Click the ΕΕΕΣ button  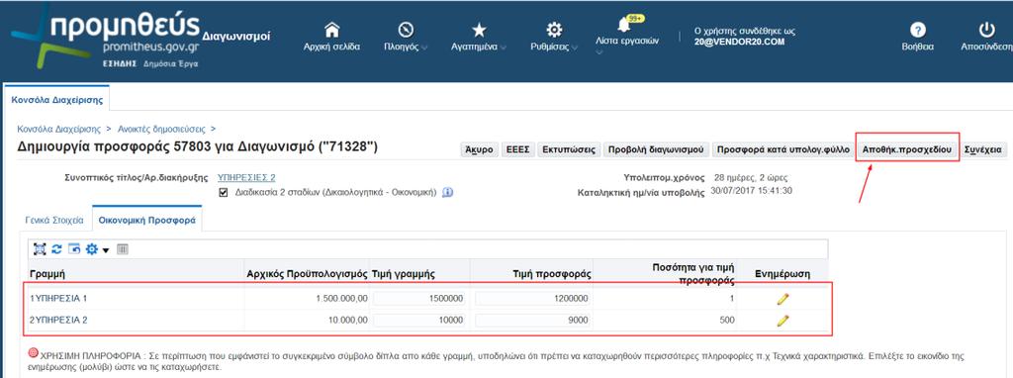point(517,149)
